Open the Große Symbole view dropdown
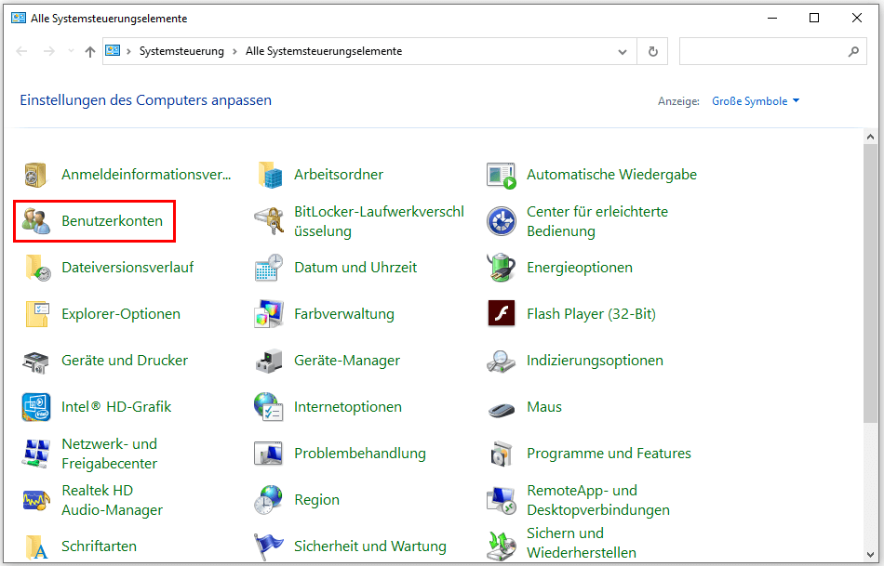 click(755, 101)
